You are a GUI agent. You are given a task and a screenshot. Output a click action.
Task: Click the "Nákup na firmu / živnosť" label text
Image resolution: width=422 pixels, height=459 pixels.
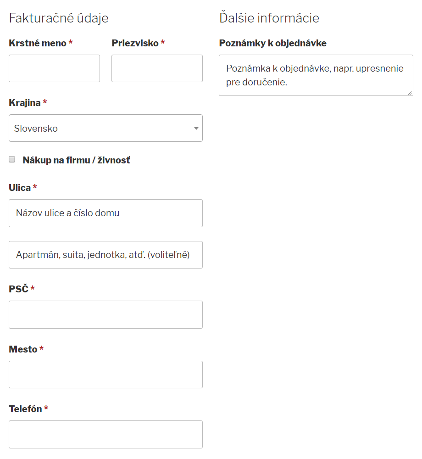(x=76, y=160)
